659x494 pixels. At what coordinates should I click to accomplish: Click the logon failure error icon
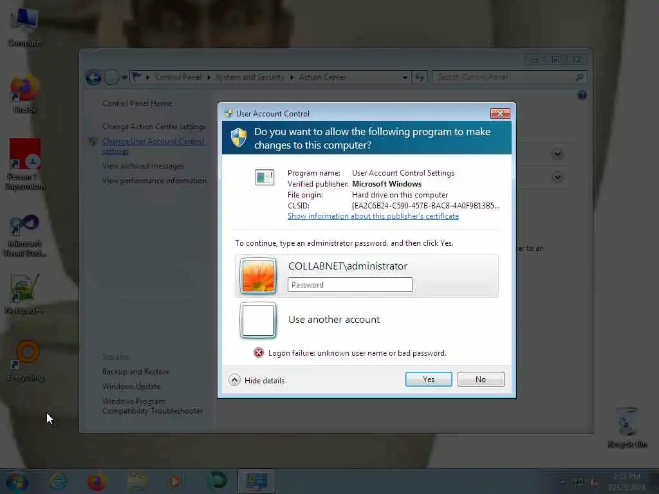pyautogui.click(x=259, y=353)
